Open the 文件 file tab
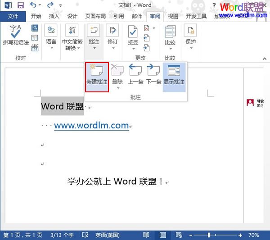 13,16
